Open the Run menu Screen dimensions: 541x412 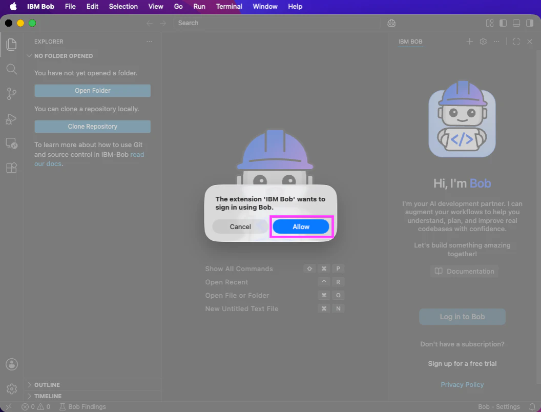199,7
